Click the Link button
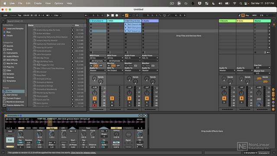 (x=6, y=16)
